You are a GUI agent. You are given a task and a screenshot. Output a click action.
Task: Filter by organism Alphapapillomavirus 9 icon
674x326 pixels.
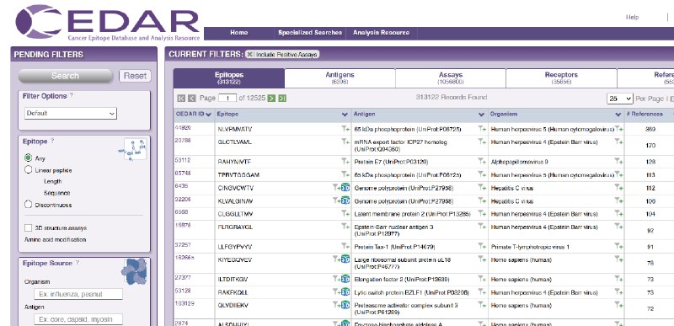tap(618, 161)
